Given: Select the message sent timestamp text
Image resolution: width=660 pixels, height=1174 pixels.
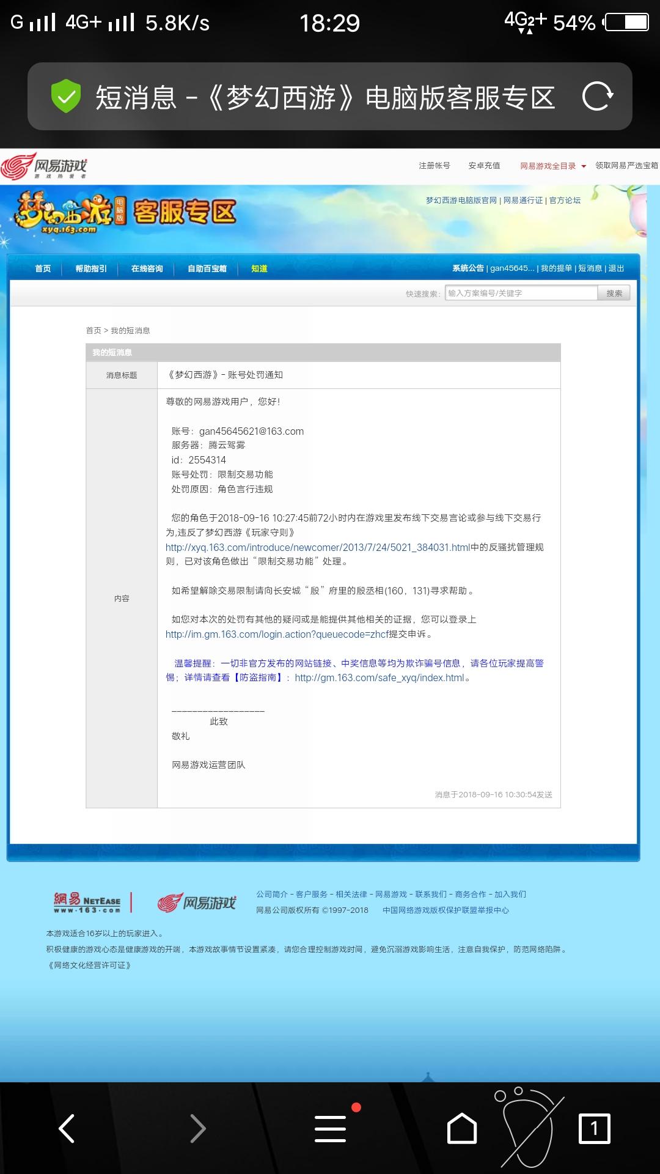Looking at the screenshot, I should click(494, 794).
